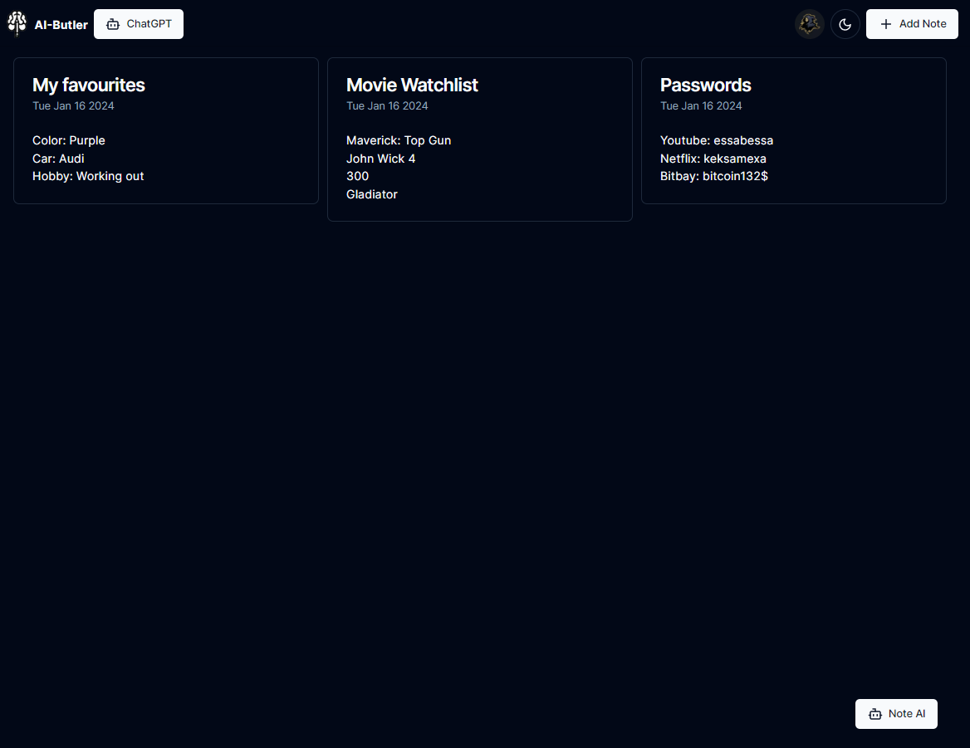970x748 pixels.
Task: Click the Add Note button
Action: 912,24
